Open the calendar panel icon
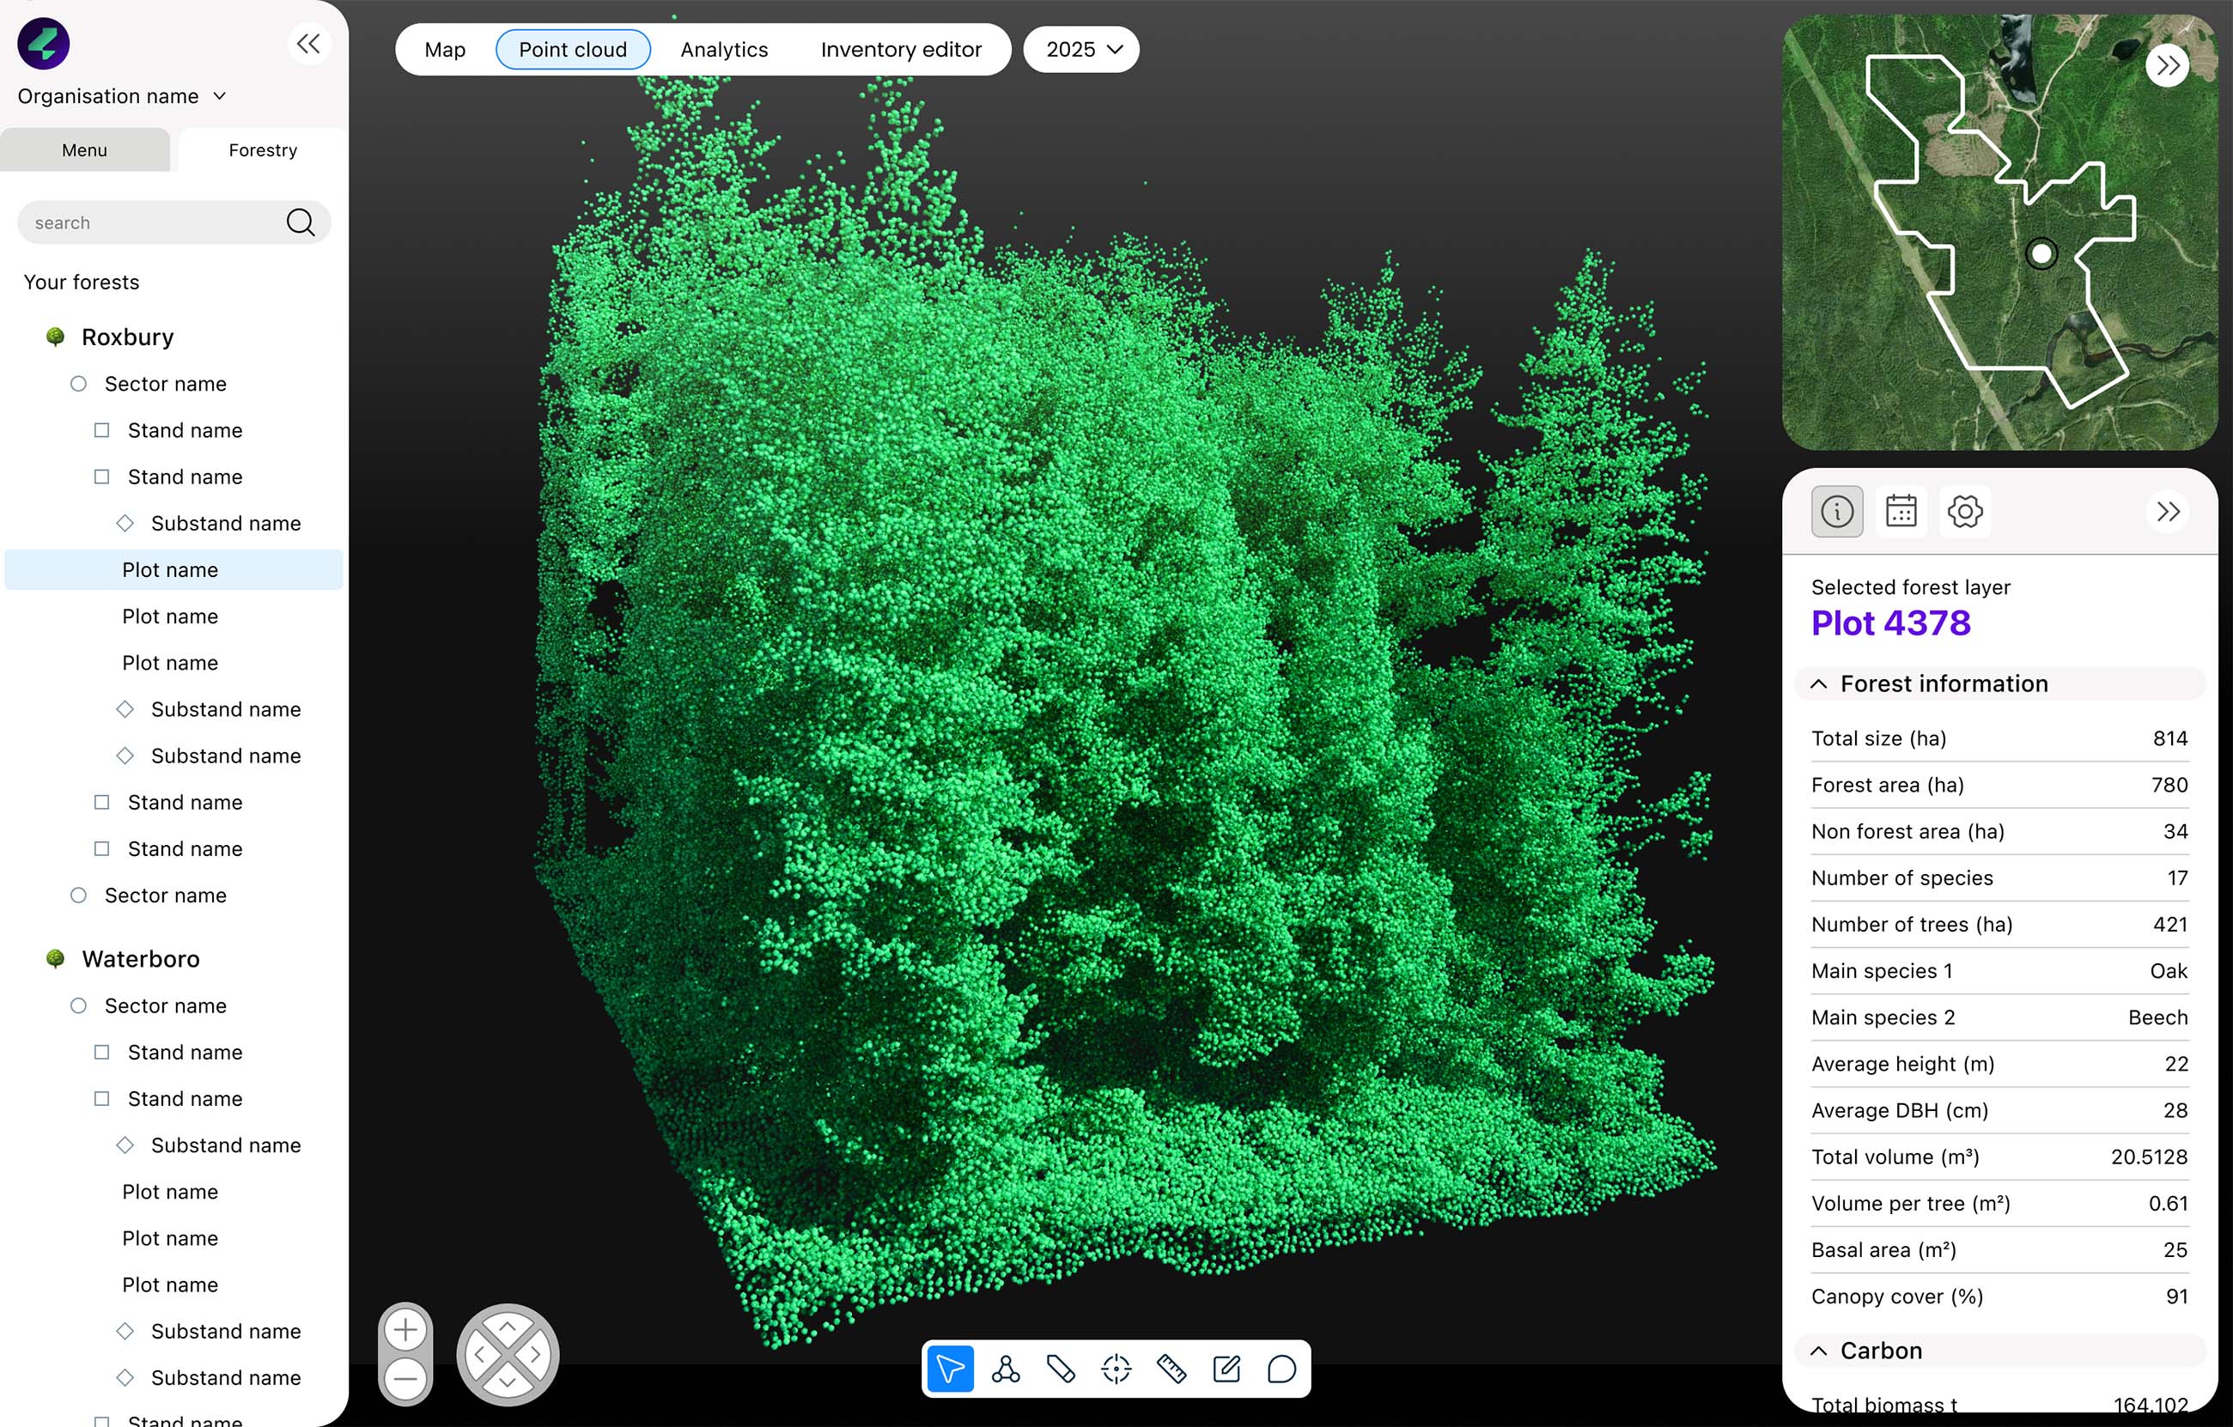Image resolution: width=2233 pixels, height=1427 pixels. tap(1900, 511)
